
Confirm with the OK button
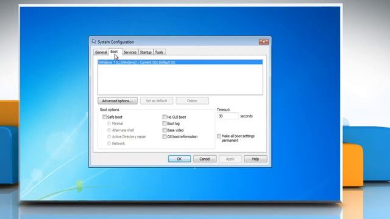point(179,159)
